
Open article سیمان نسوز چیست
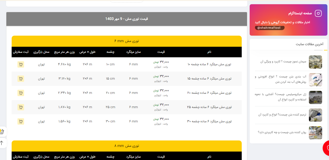coord(283,62)
